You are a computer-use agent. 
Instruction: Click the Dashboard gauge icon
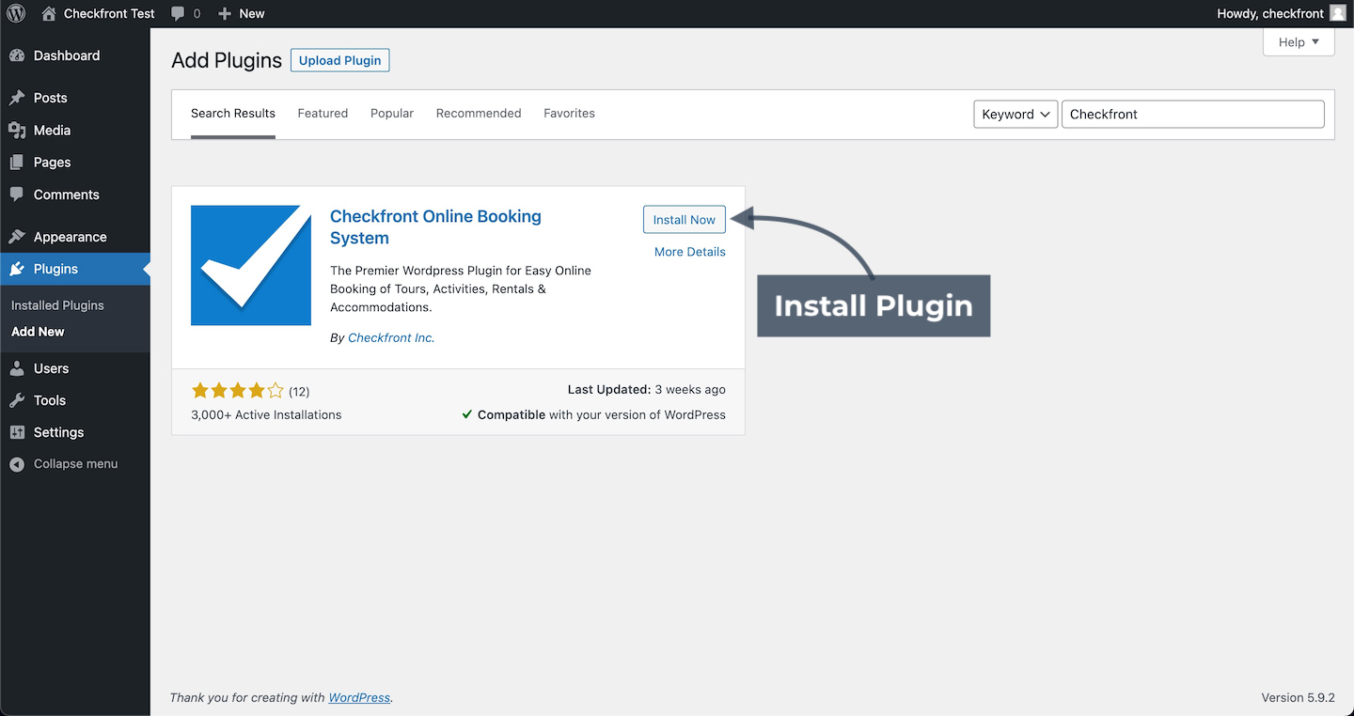click(17, 55)
